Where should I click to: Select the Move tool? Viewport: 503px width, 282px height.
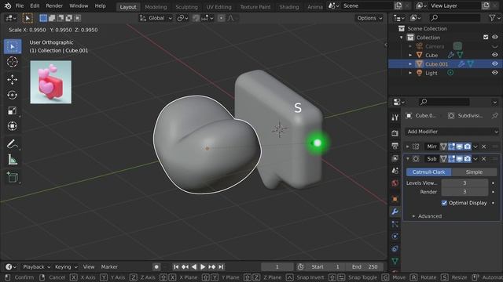click(x=13, y=79)
